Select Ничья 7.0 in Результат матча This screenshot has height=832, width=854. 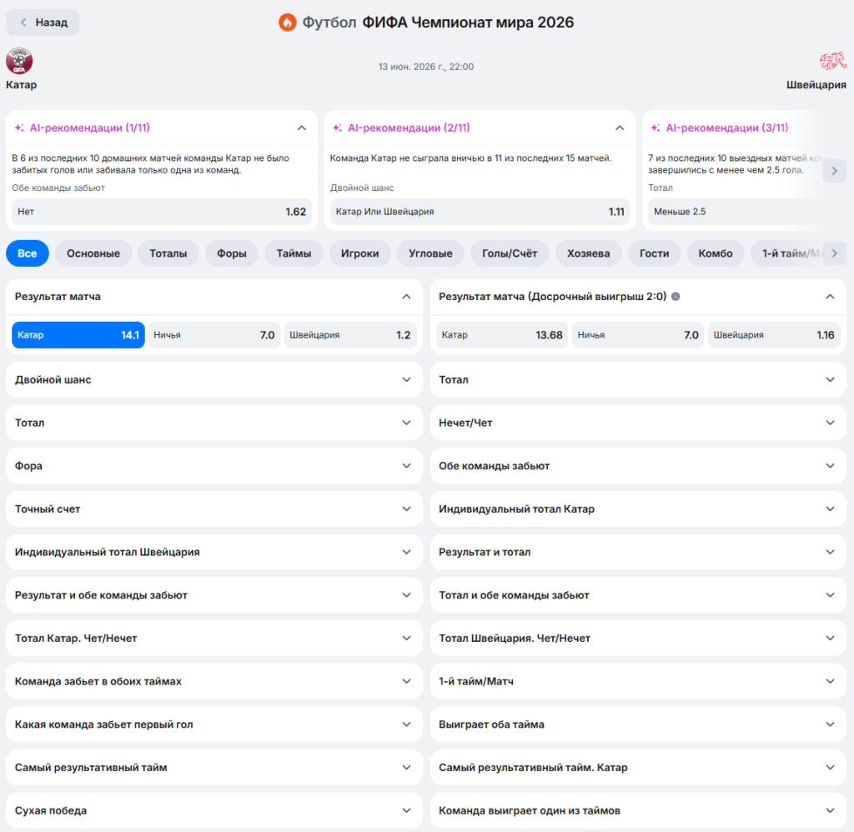pyautogui.click(x=214, y=335)
